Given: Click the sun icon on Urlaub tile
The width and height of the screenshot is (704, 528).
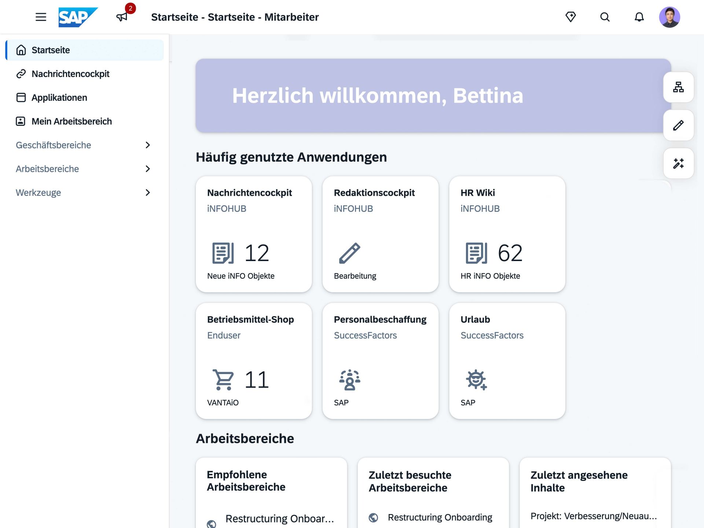Looking at the screenshot, I should tap(476, 379).
